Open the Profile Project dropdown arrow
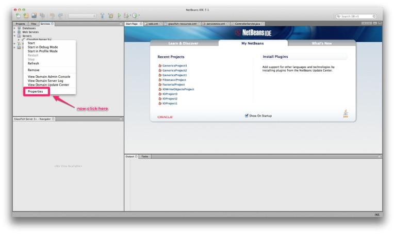 [139, 15]
